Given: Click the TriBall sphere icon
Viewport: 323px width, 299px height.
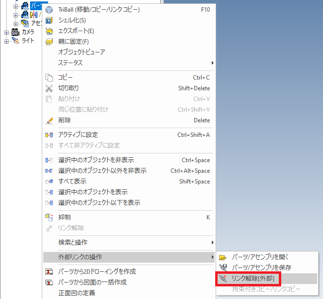Looking at the screenshot, I should click(49, 10).
